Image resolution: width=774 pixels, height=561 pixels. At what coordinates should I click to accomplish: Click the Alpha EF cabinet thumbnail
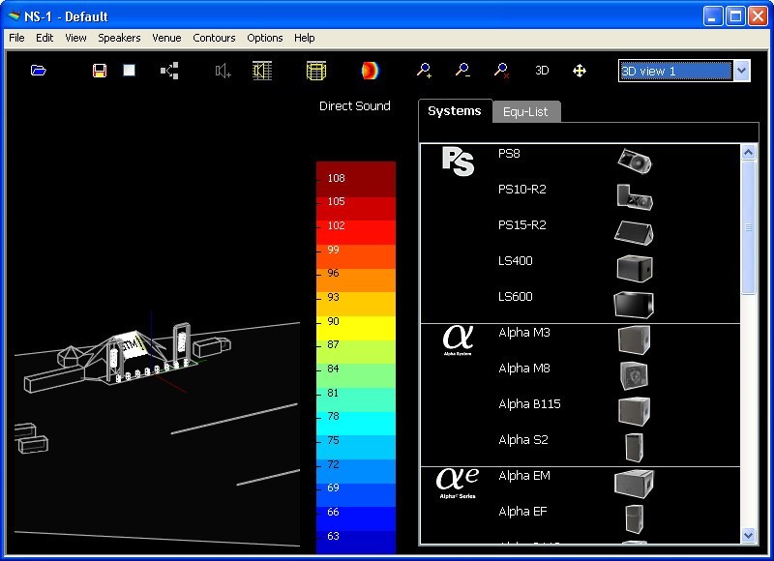point(635,519)
